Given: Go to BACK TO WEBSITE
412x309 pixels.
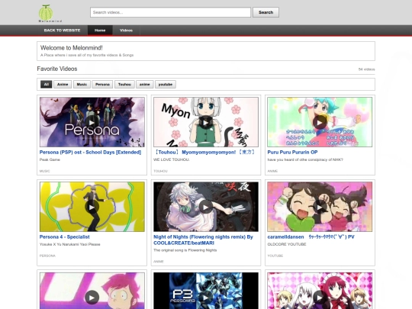Looking at the screenshot, I should tap(62, 31).
